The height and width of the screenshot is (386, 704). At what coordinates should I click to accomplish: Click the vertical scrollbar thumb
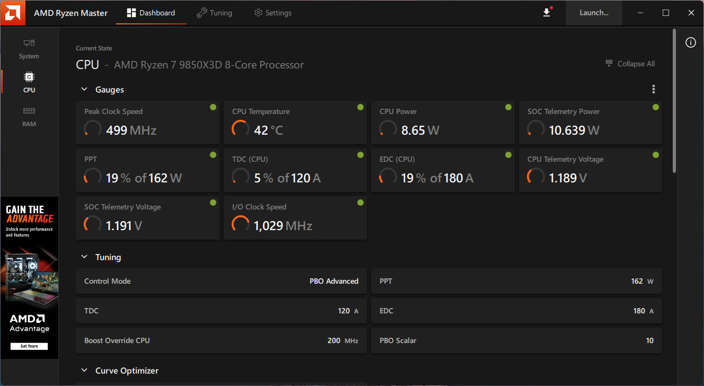674,101
